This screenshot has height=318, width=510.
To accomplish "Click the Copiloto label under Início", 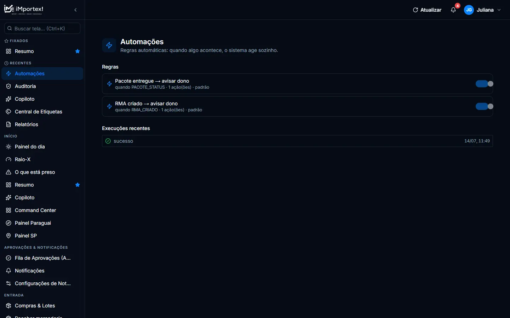I will click(x=25, y=198).
